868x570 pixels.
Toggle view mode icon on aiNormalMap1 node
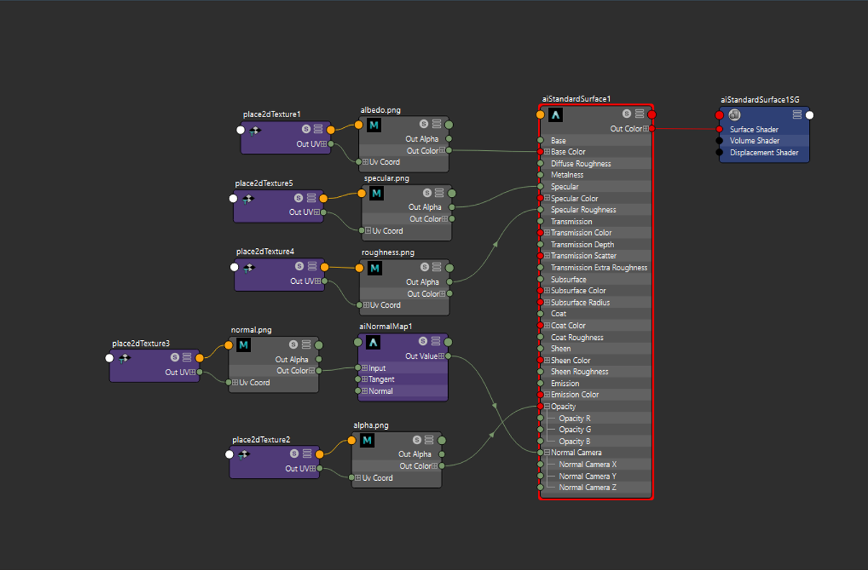click(437, 341)
